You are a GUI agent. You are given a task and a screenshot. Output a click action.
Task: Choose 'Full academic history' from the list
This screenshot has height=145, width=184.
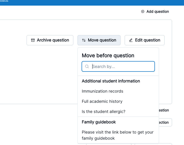point(102,101)
